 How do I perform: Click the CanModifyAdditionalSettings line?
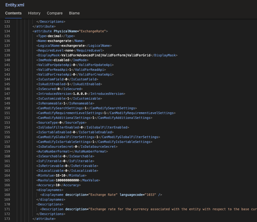tap(94, 118)
